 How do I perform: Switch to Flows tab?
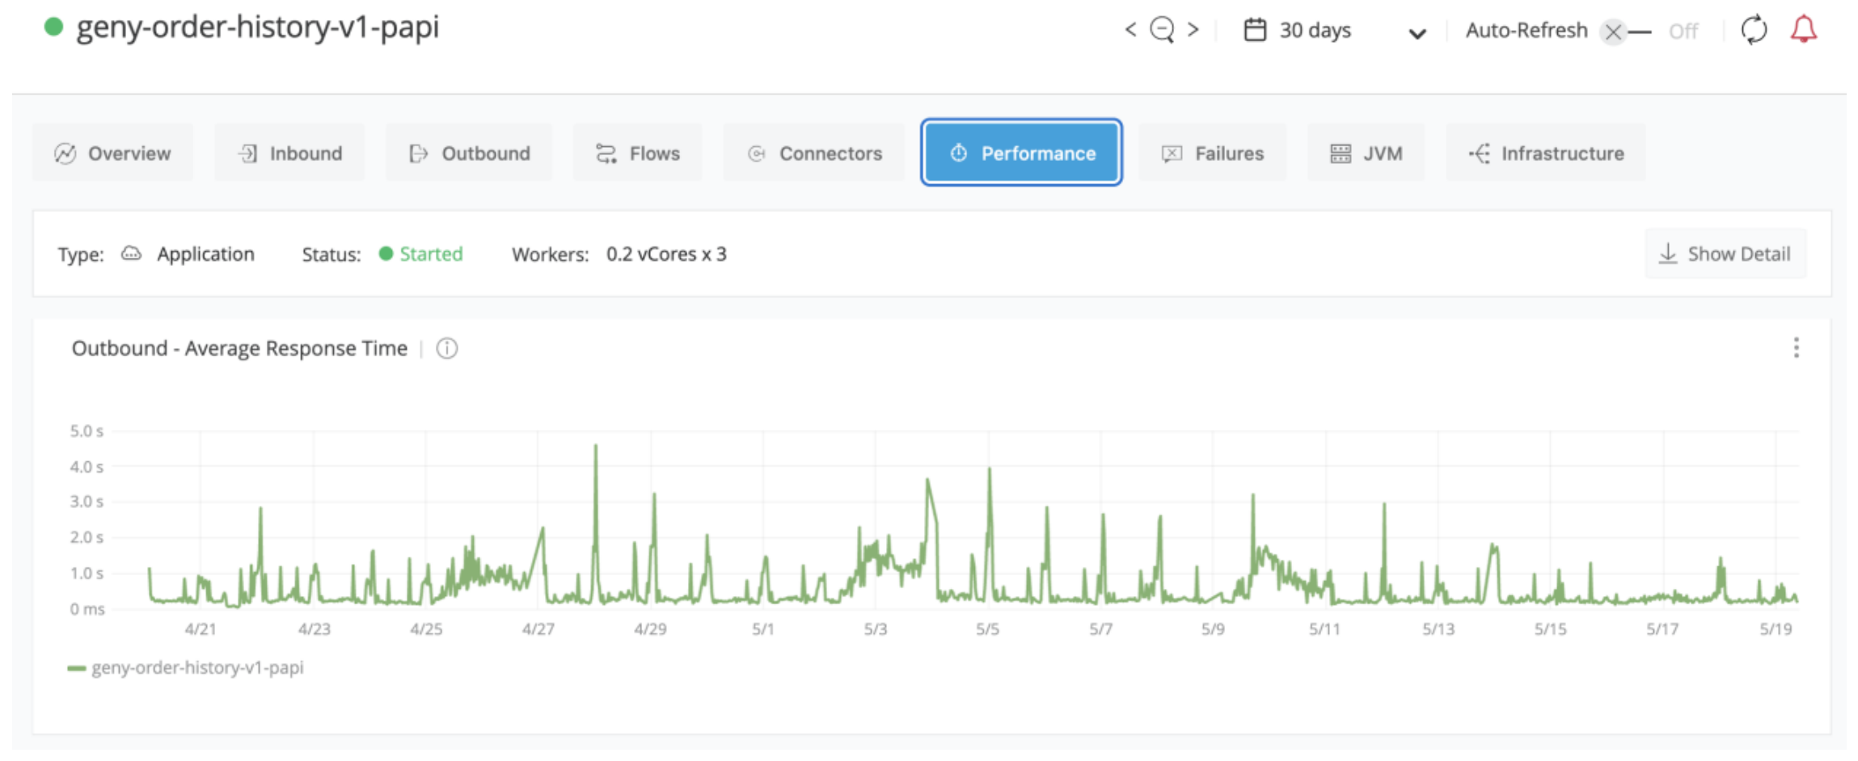click(x=637, y=153)
